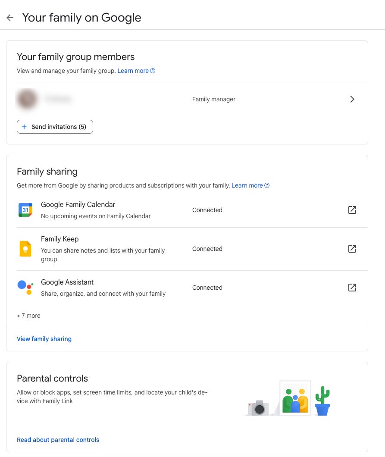Open the View family sharing link
The height and width of the screenshot is (457, 385).
[44, 339]
